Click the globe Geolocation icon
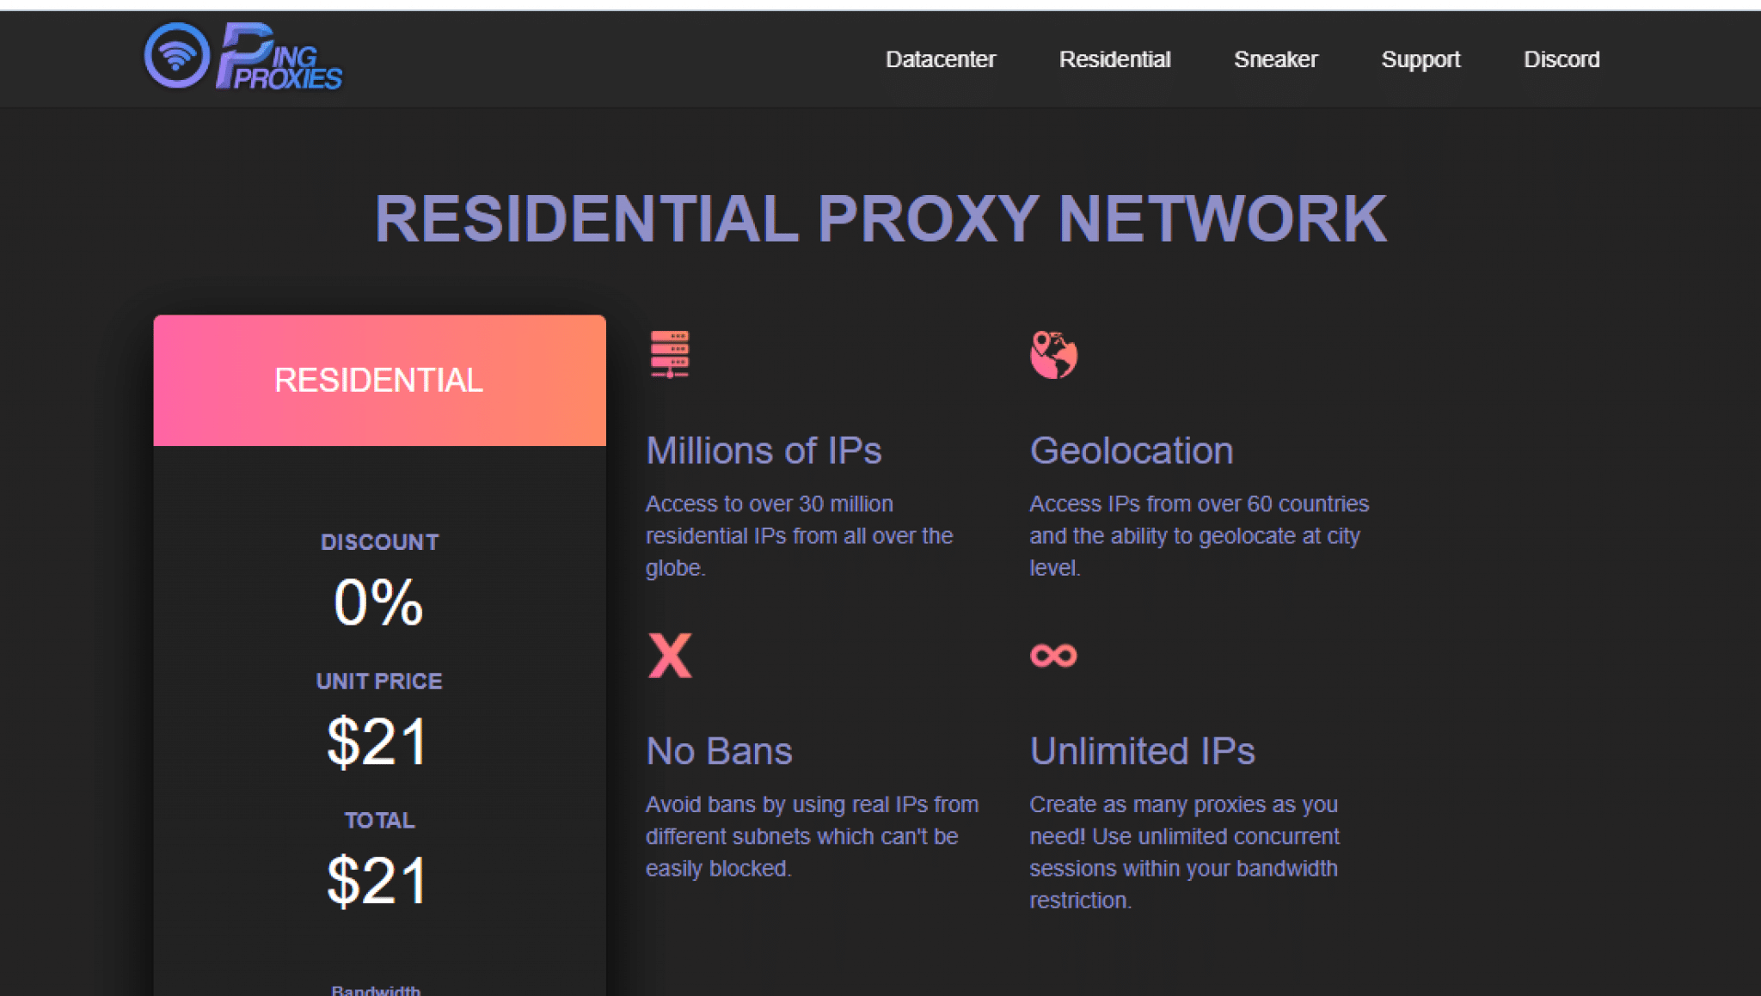 [1053, 354]
